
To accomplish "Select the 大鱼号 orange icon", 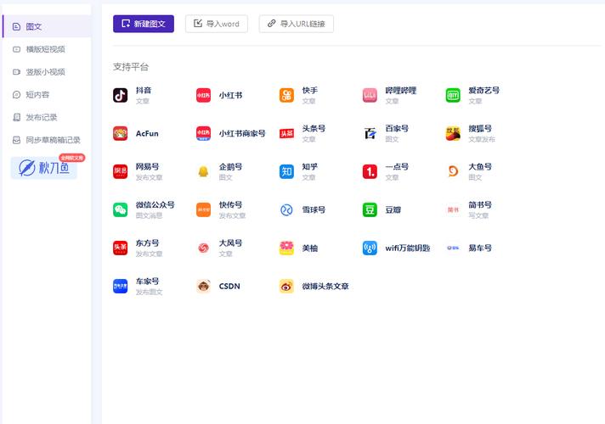I will click(453, 171).
